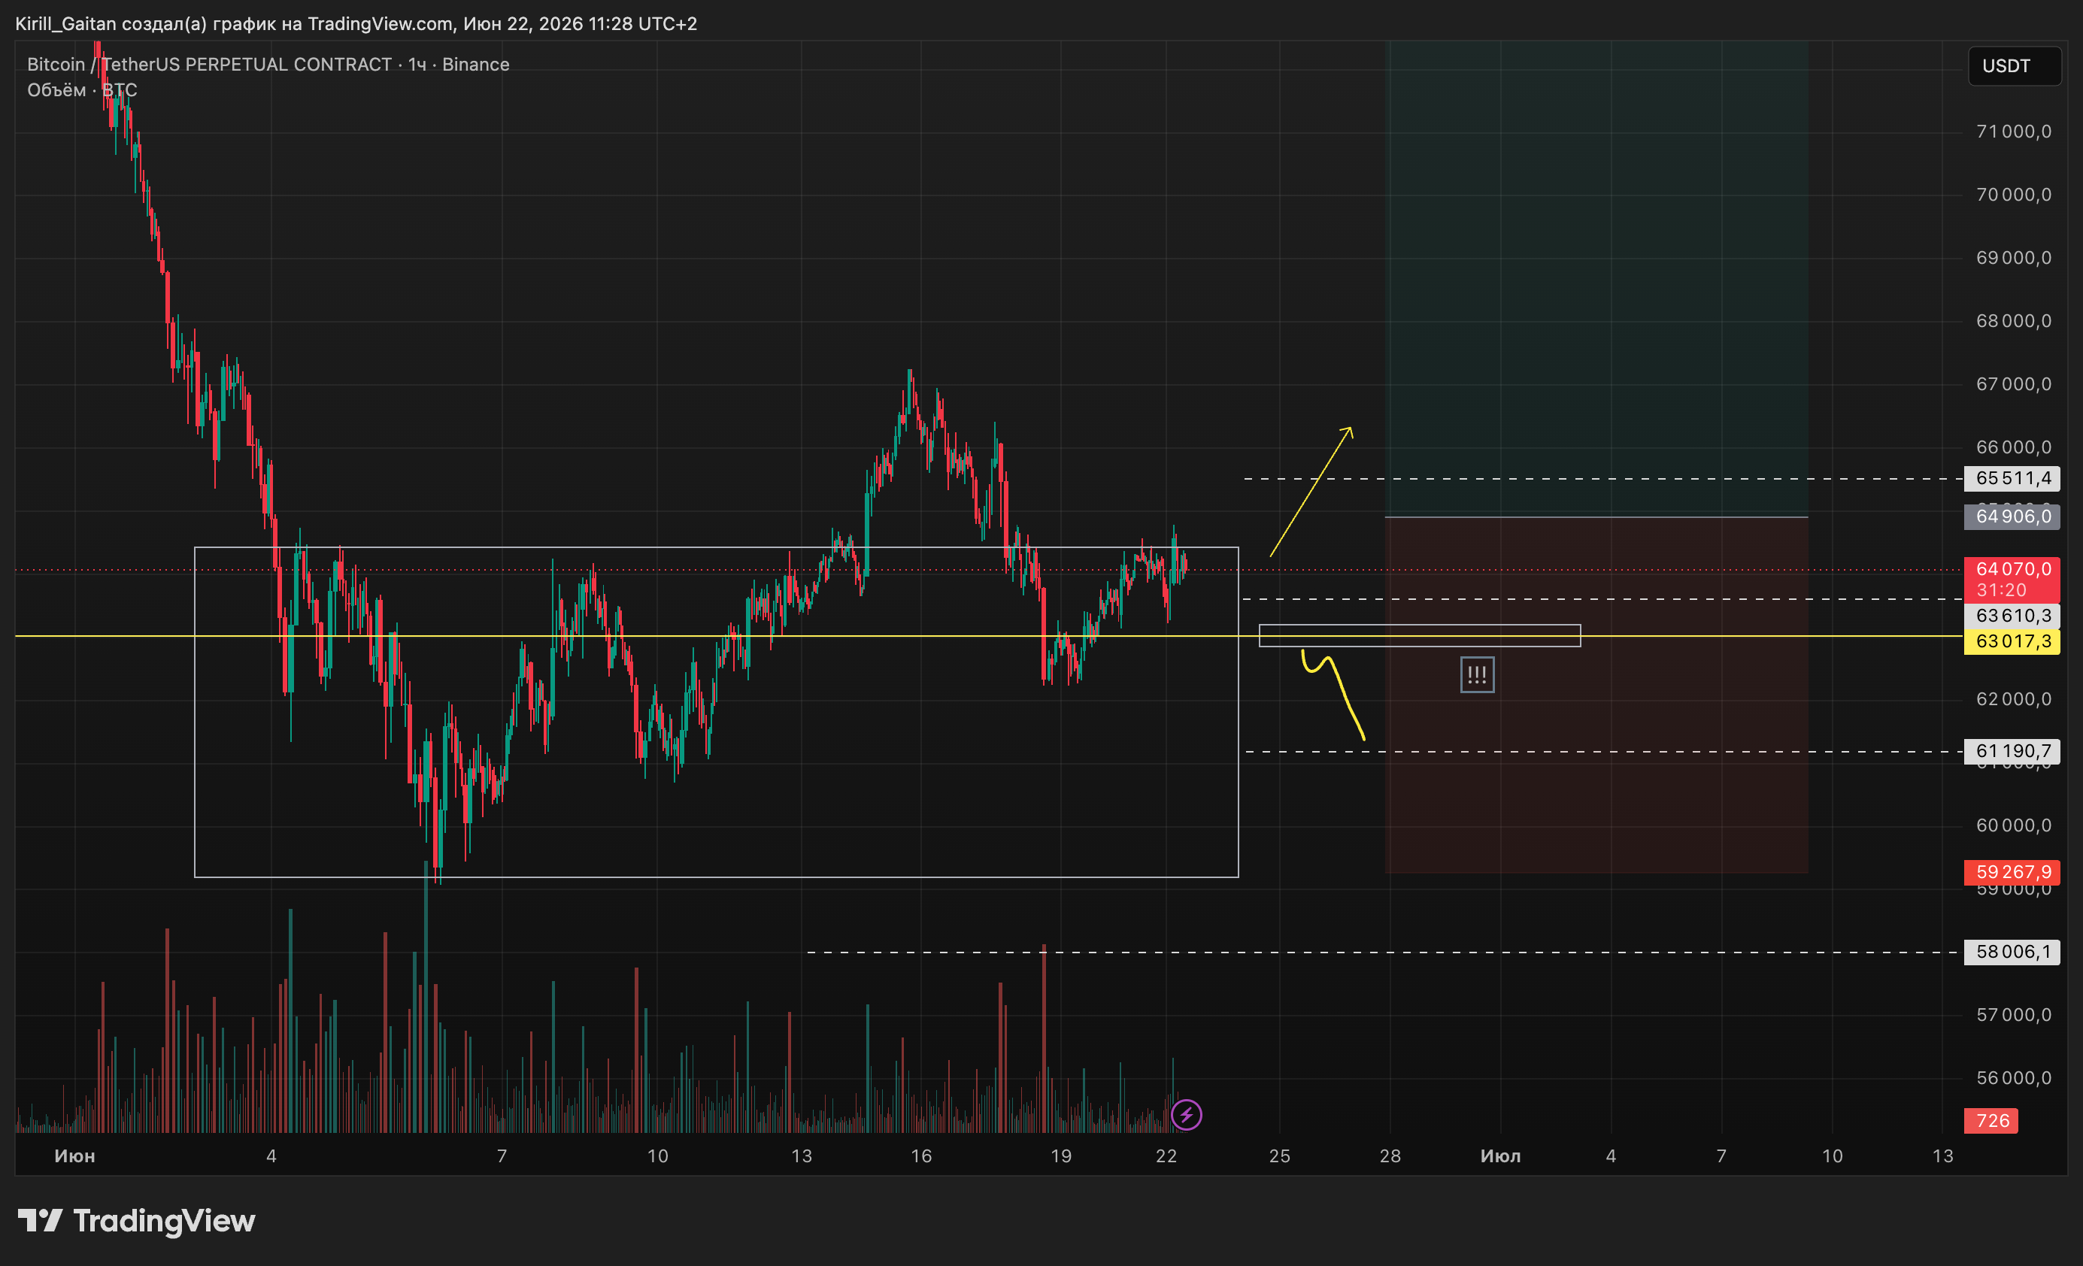This screenshot has width=2083, height=1266.
Task: Click the 67 000,0 price axis value
Action: (x=2014, y=383)
